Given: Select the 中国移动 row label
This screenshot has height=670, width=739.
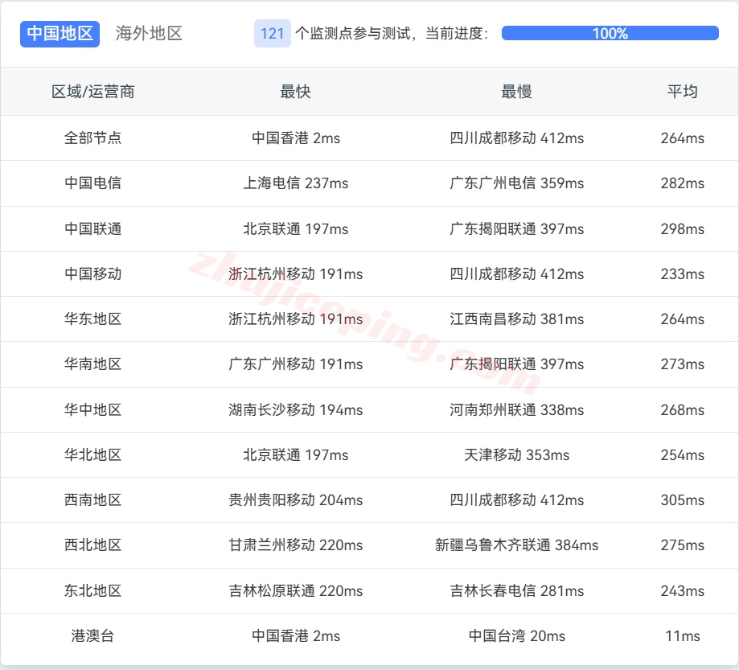Looking at the screenshot, I should 92,274.
